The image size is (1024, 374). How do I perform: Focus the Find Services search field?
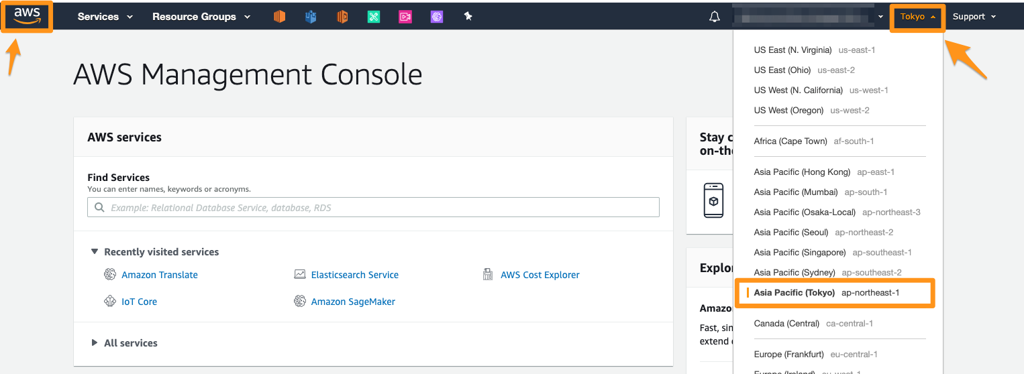373,208
